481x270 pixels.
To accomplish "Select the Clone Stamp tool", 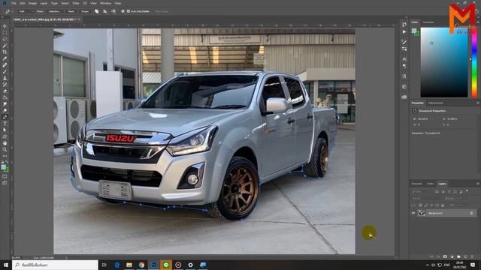I will tap(5, 78).
